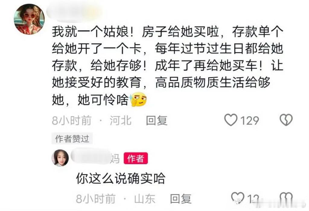Click the thinking emoji in the comment
The width and height of the screenshot is (309, 211).
[x=138, y=99]
